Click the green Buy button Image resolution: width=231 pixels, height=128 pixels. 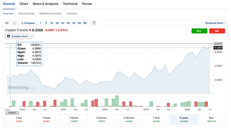[x=199, y=31]
